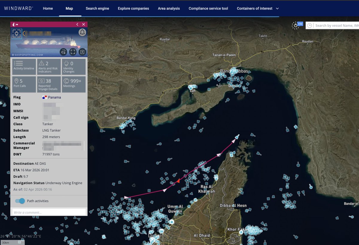Click the vessel search input box
The height and width of the screenshot is (245, 359).
(x=337, y=26)
